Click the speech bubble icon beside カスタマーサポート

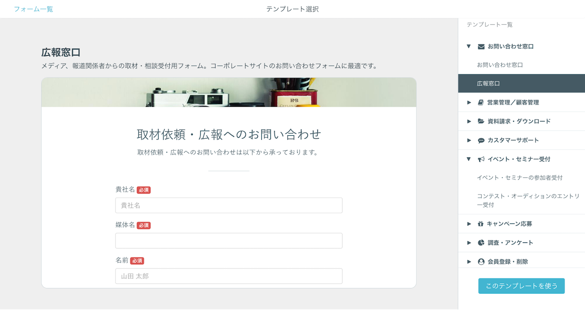click(480, 140)
